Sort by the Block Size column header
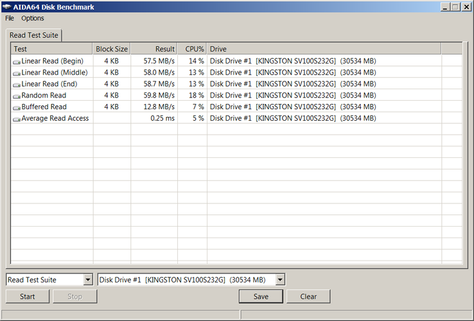 click(x=112, y=49)
